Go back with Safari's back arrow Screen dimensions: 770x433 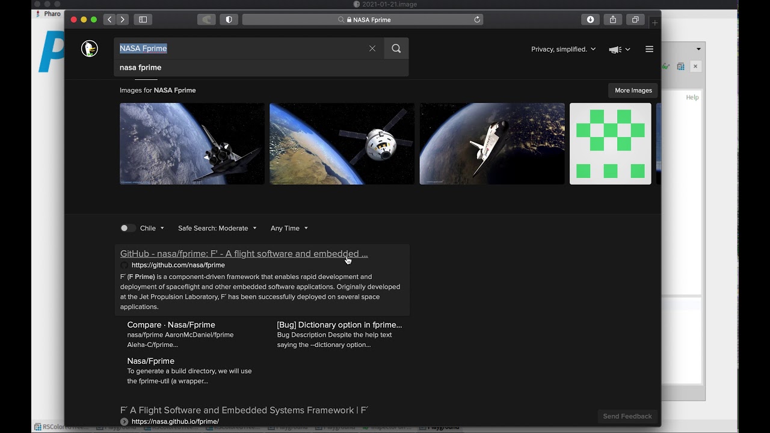(109, 20)
